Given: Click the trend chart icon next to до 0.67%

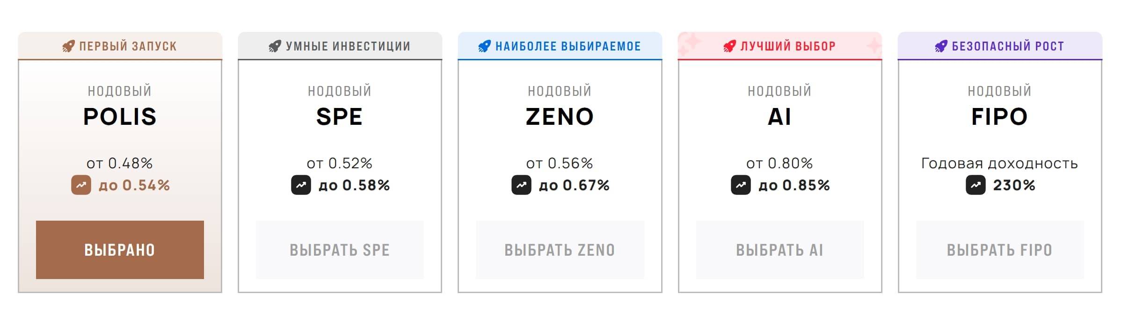Looking at the screenshot, I should pyautogui.click(x=521, y=185).
